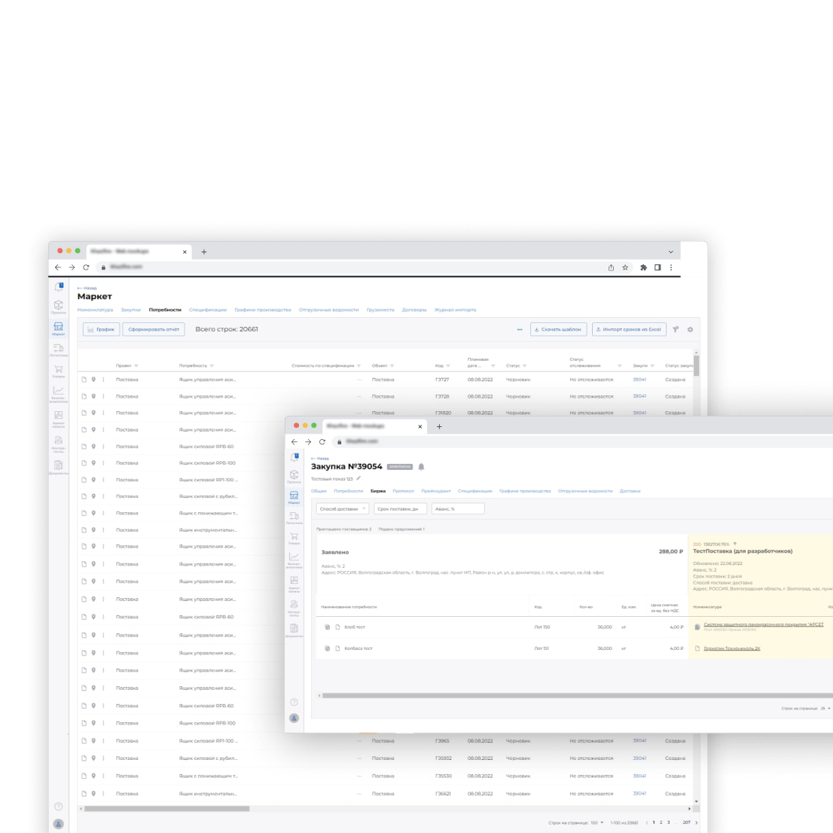Click the document icon in Колбаса тест row

[x=338, y=648]
